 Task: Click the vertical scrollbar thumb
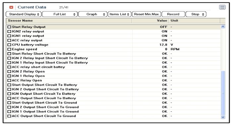(x=223, y=93)
